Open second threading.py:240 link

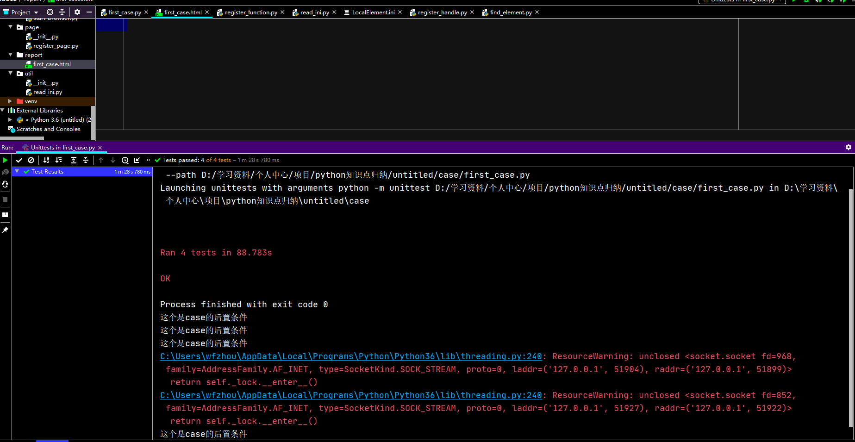coord(351,395)
